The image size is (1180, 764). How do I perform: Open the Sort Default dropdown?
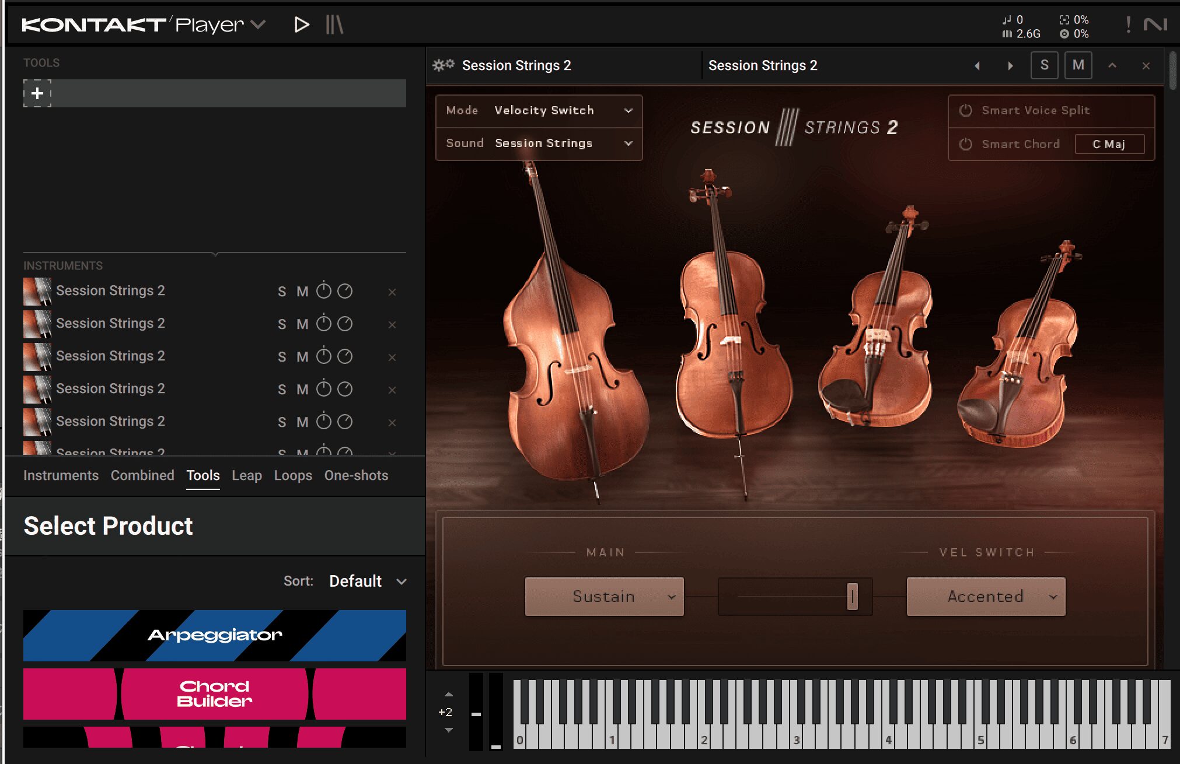pos(368,581)
